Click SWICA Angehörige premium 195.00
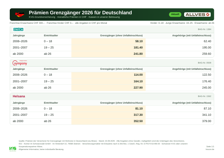 206,47
